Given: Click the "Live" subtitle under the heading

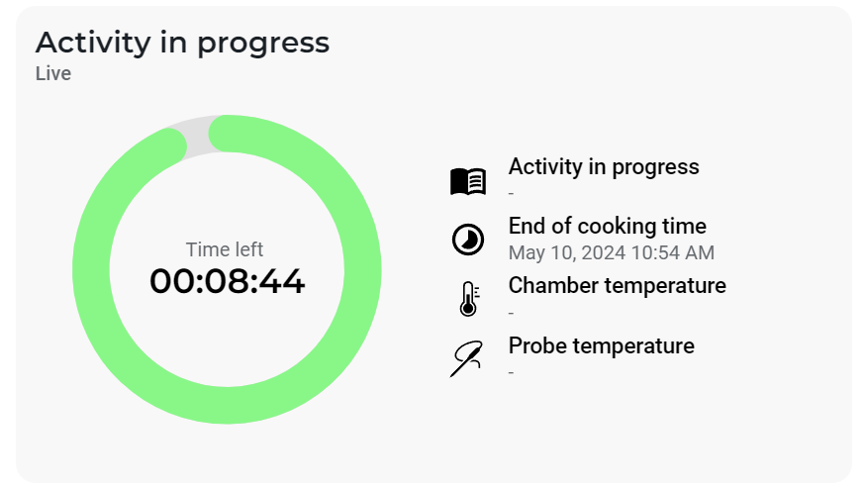Looking at the screenshot, I should [x=53, y=73].
